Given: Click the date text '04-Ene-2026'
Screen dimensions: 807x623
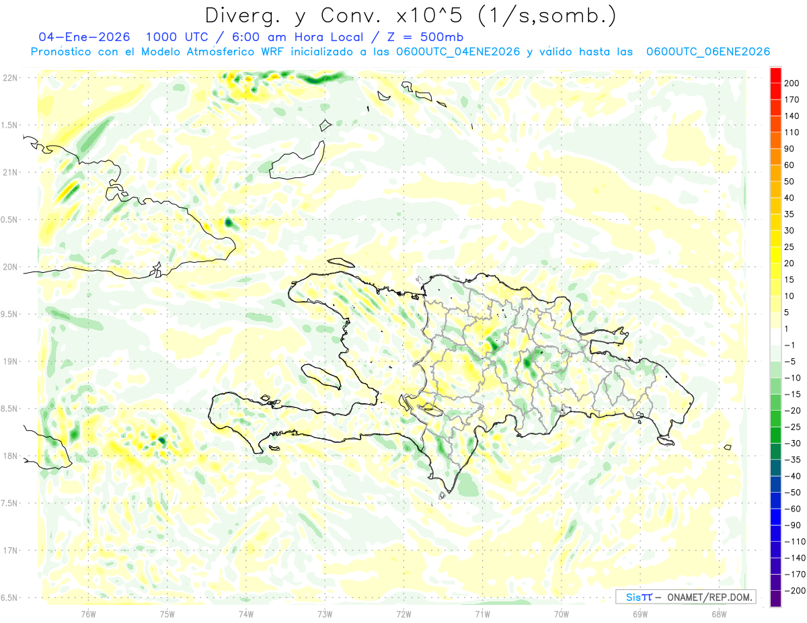Looking at the screenshot, I should pyautogui.click(x=84, y=37).
